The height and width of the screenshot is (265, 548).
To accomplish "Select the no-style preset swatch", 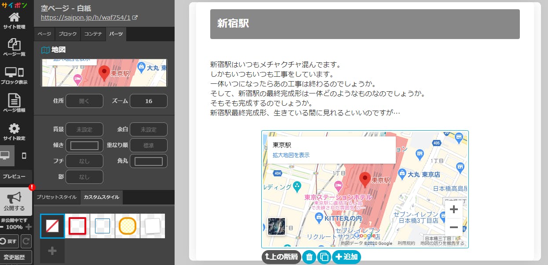I will [52, 226].
